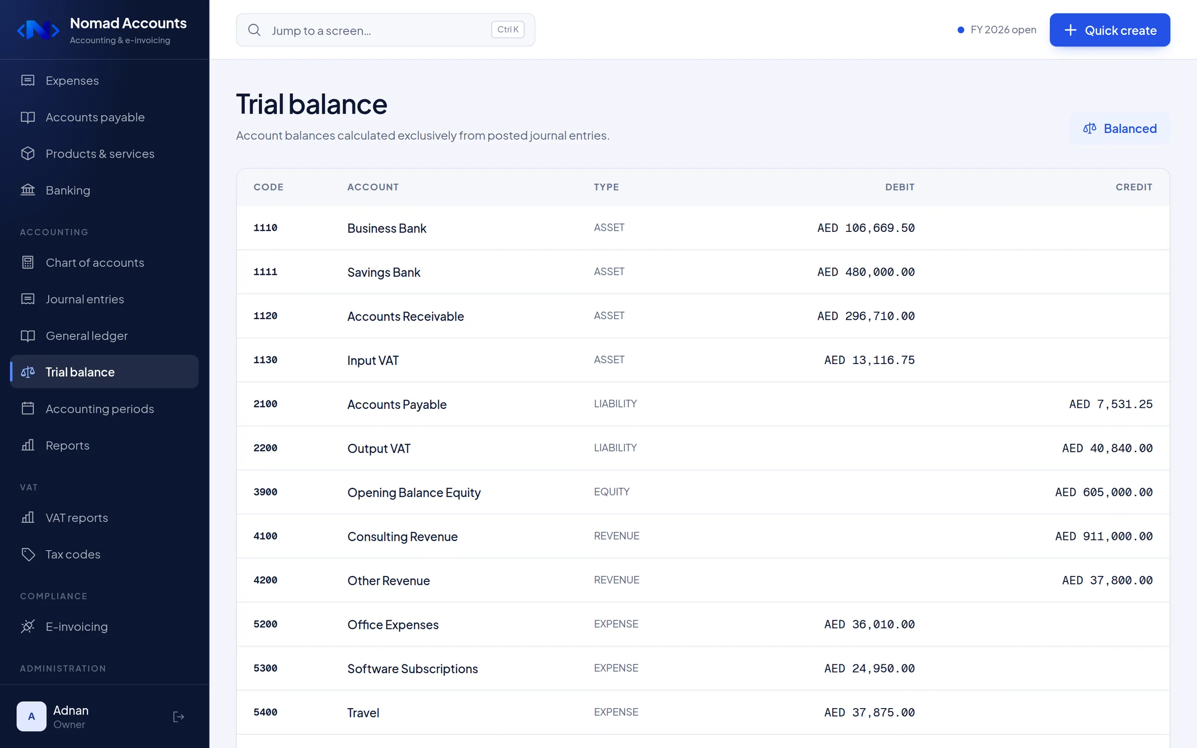Viewport: 1197px width, 748px height.
Task: Click debit amount AED 37,875.00
Action: [869, 712]
